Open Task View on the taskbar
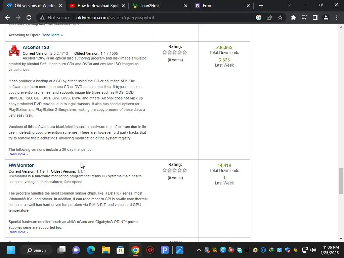Image resolution: width=344 pixels, height=258 pixels. coord(61,250)
